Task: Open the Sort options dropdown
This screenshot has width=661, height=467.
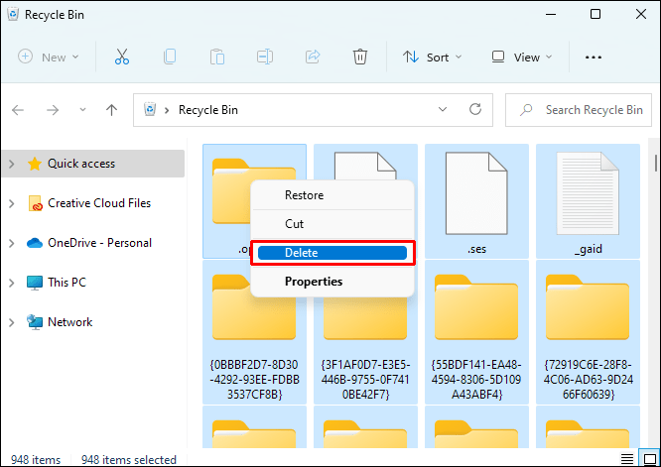Action: 432,57
